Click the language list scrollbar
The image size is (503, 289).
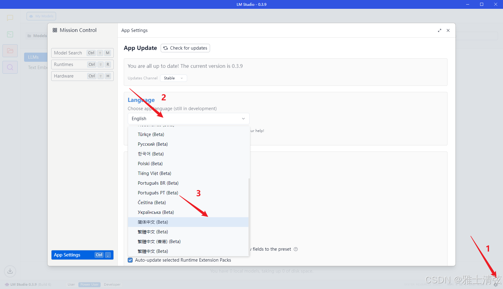click(249, 217)
